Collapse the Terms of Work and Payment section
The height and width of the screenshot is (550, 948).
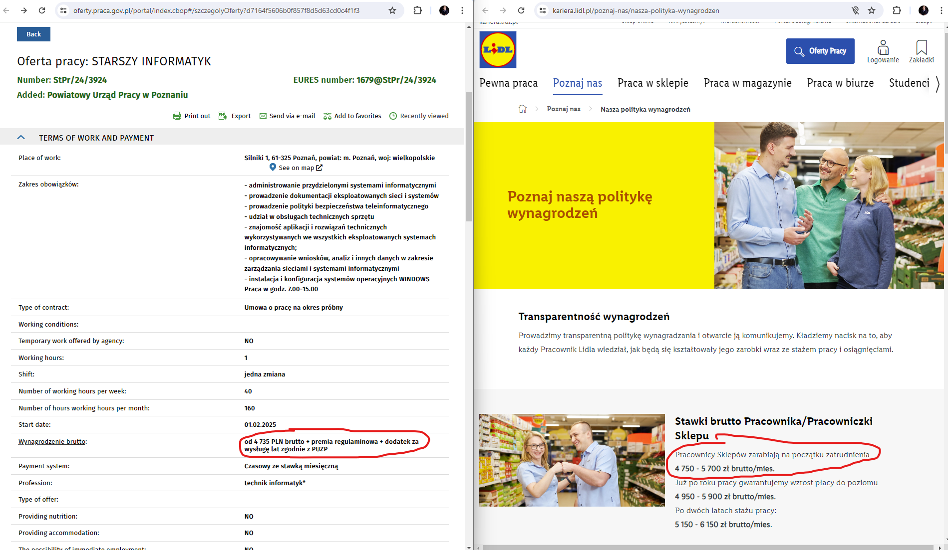(21, 138)
